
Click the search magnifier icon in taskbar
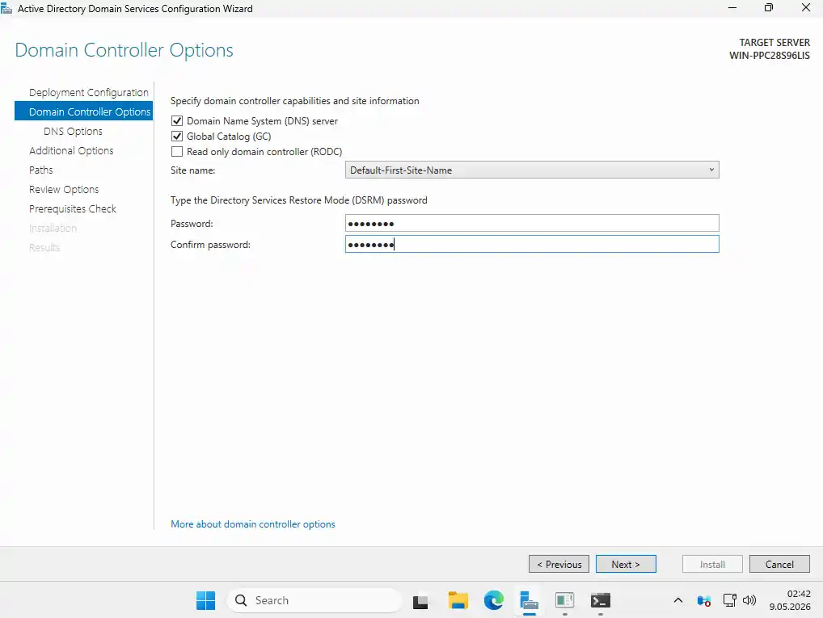click(241, 600)
